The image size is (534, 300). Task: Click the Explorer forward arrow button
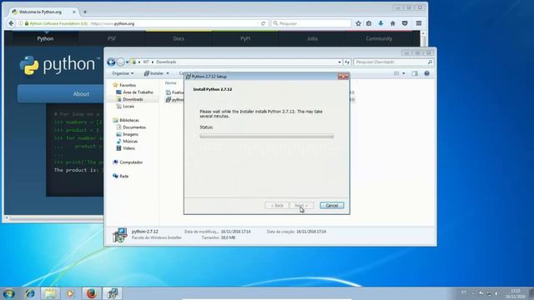120,62
